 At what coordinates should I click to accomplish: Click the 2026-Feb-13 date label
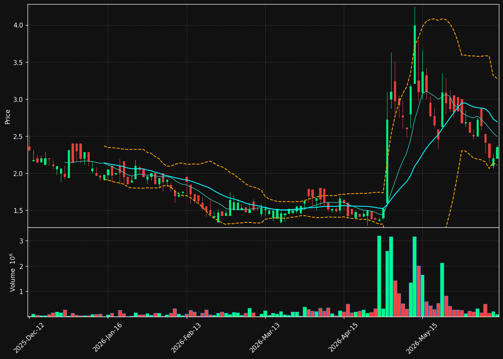(x=186, y=338)
